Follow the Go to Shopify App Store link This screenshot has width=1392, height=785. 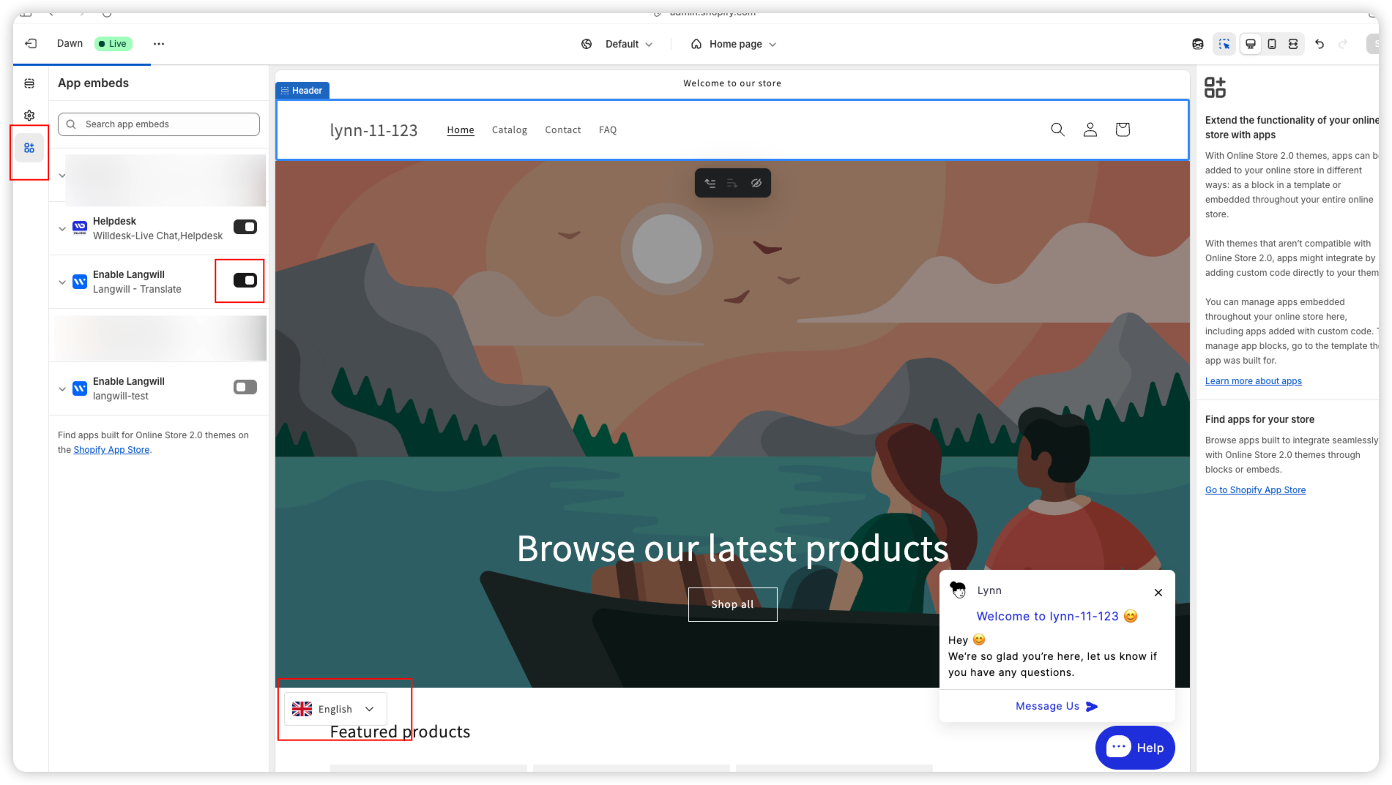point(1255,490)
